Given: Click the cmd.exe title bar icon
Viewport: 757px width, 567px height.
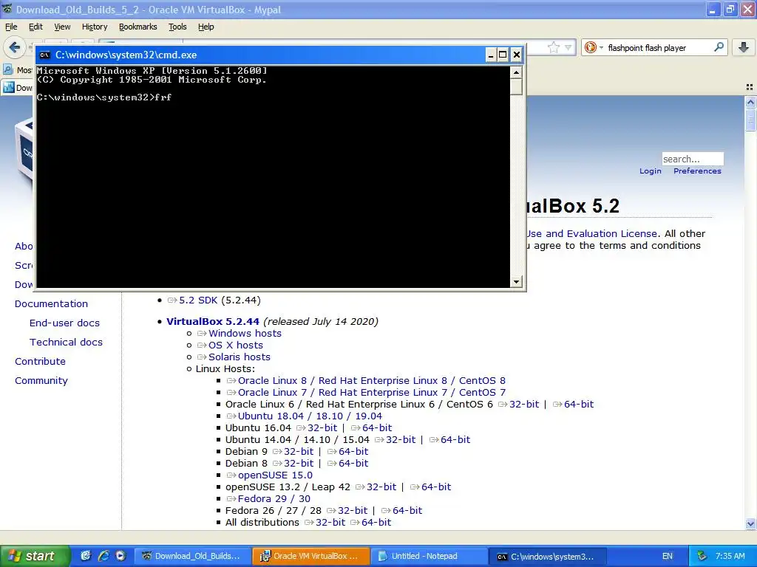Looking at the screenshot, I should click(x=44, y=55).
